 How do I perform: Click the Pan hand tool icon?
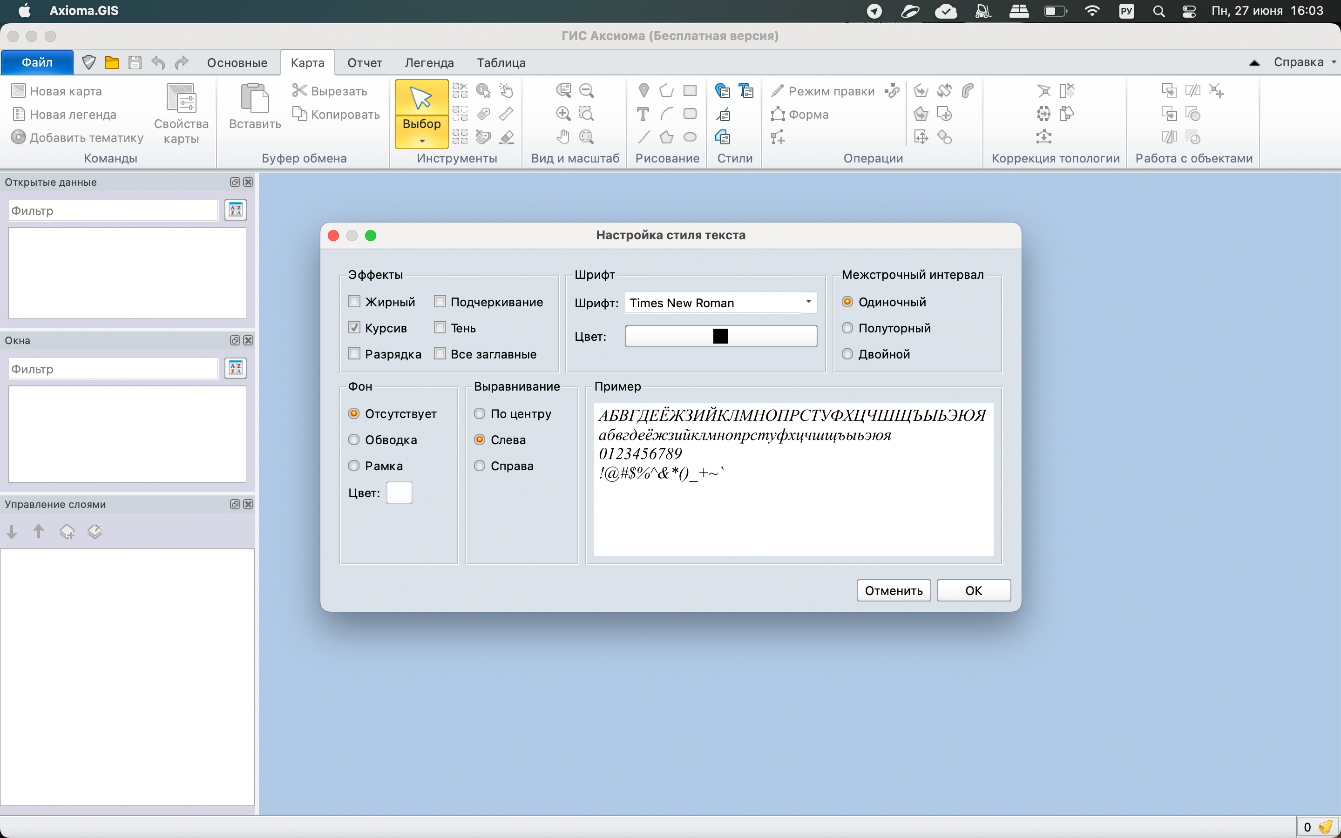click(563, 137)
